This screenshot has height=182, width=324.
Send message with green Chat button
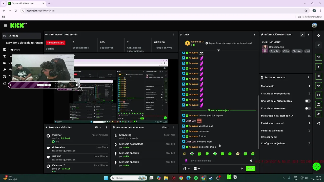coord(250,169)
